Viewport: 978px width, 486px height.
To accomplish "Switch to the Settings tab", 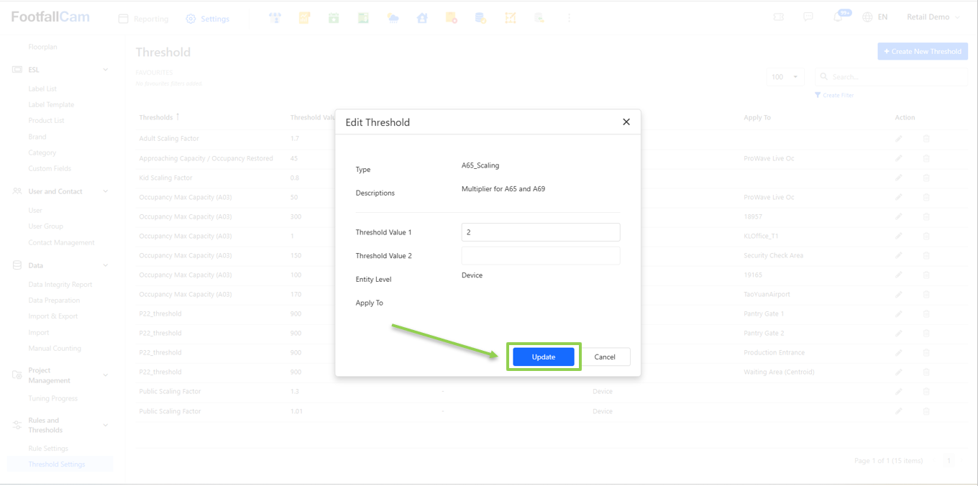I will [207, 19].
